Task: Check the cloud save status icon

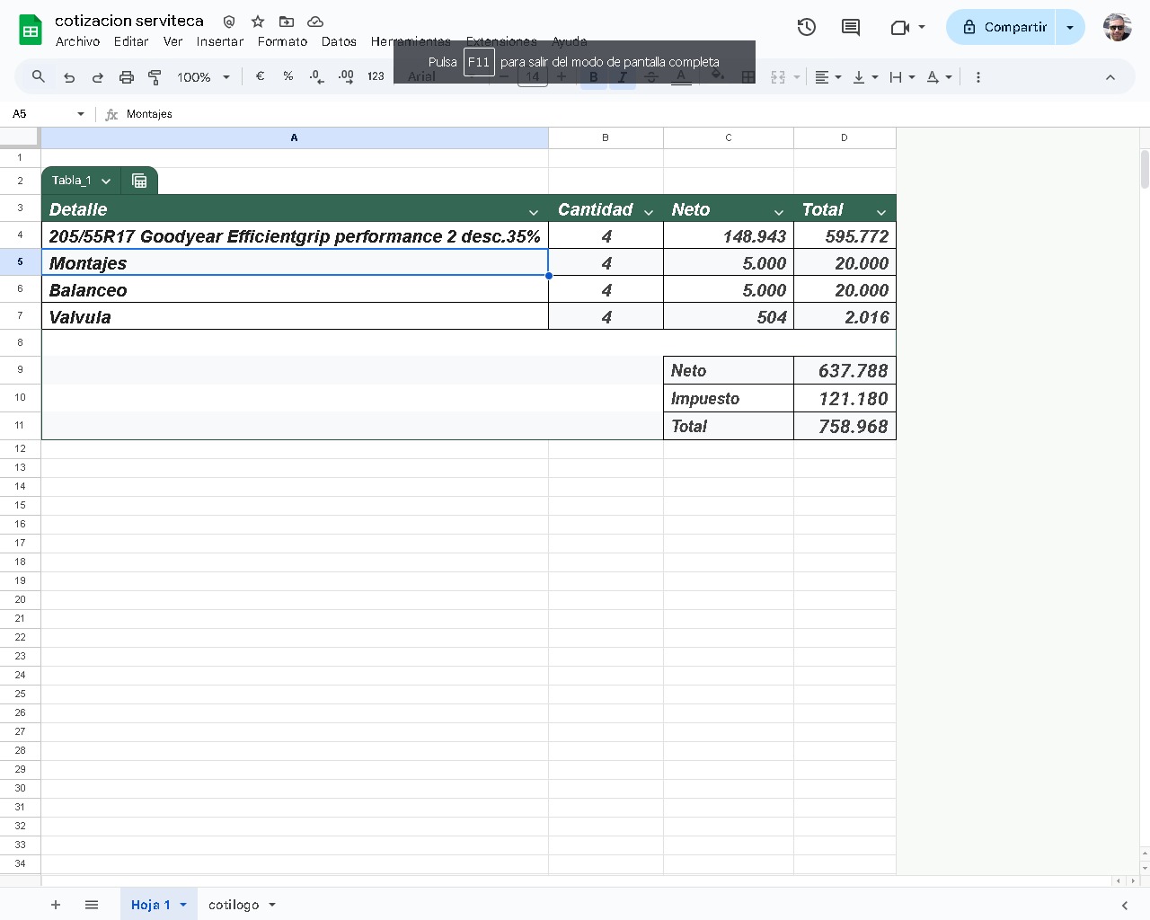Action: (x=315, y=22)
